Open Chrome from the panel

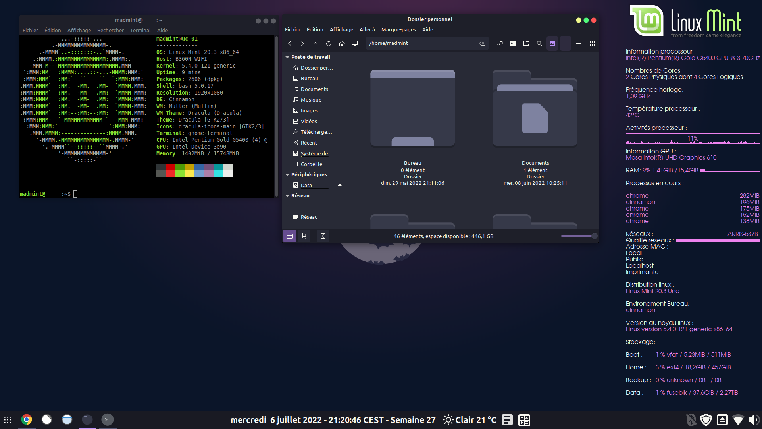click(27, 419)
